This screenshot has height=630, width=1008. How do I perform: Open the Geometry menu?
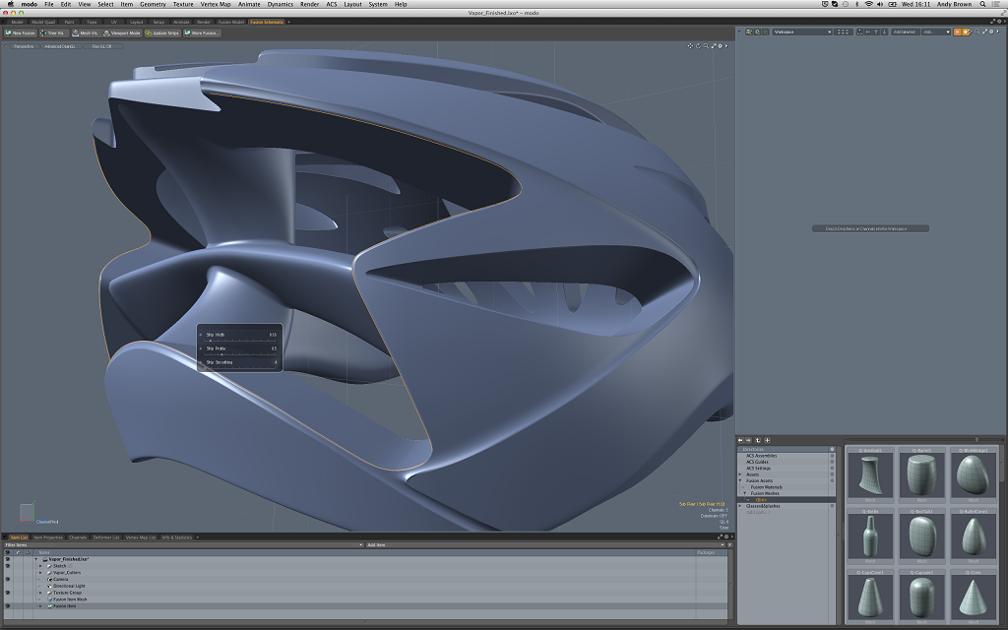(x=153, y=4)
